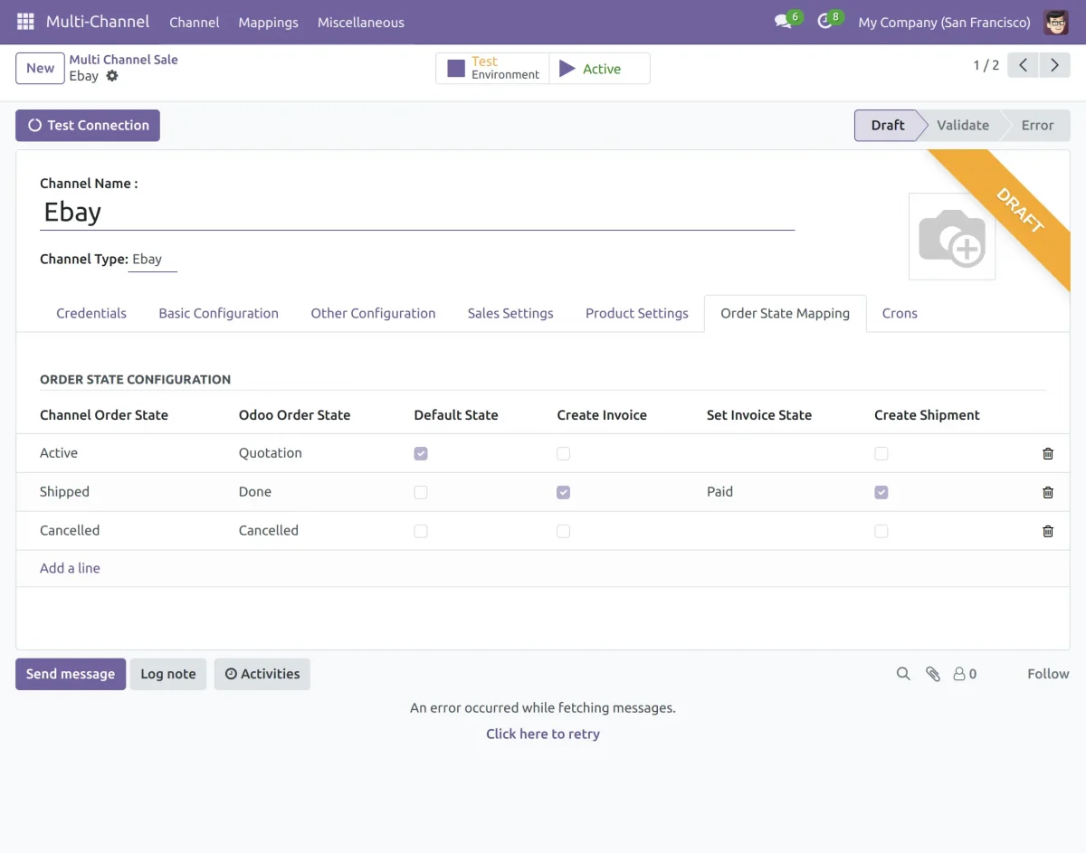Open the conversations chat bubble icon
Image resolution: width=1086 pixels, height=853 pixels.
[783, 22]
